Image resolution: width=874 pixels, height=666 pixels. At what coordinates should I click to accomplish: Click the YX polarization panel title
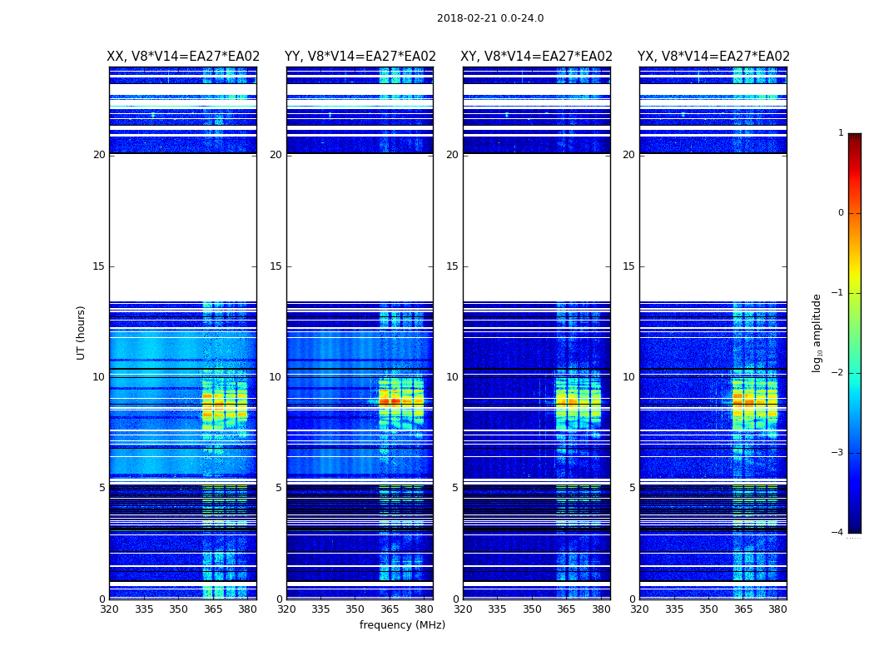coord(713,57)
